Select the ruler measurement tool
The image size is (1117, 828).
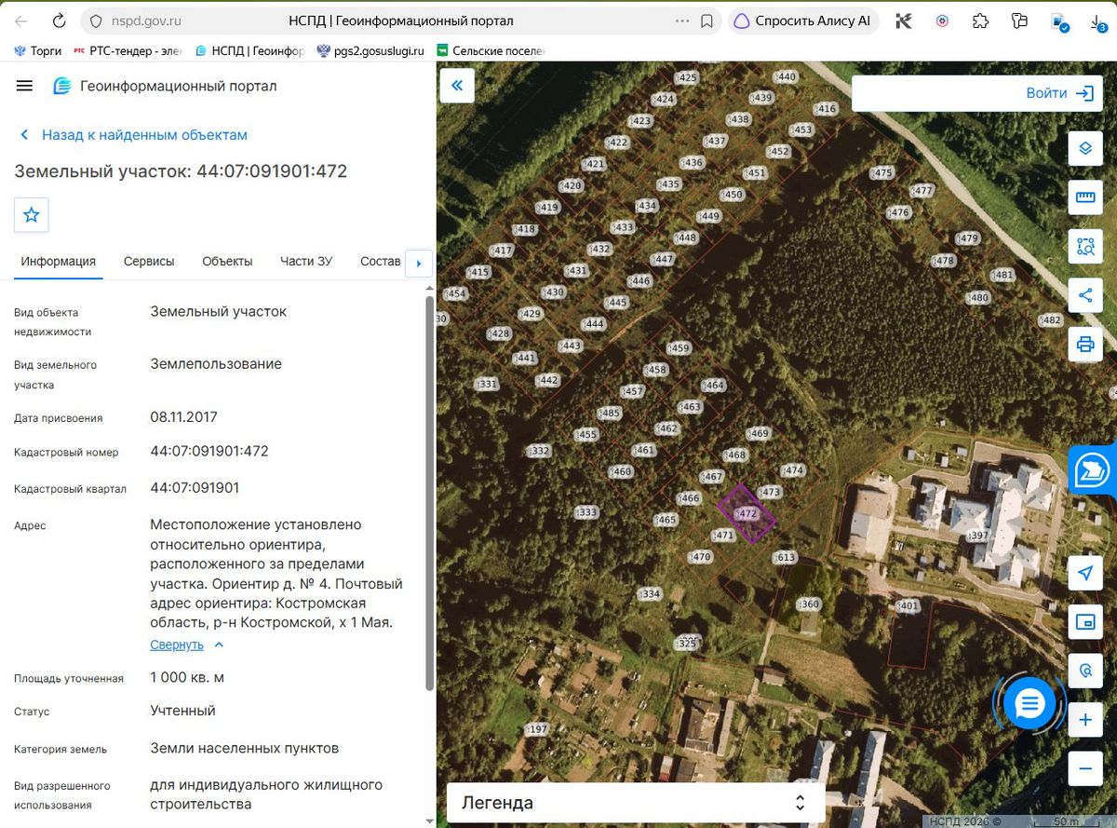1084,197
